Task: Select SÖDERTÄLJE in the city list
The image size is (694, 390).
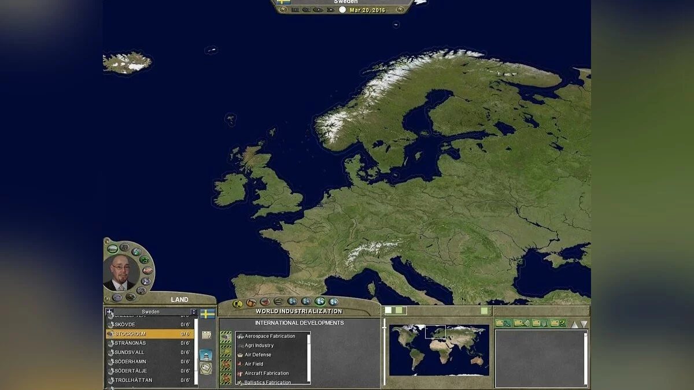Action: 150,371
